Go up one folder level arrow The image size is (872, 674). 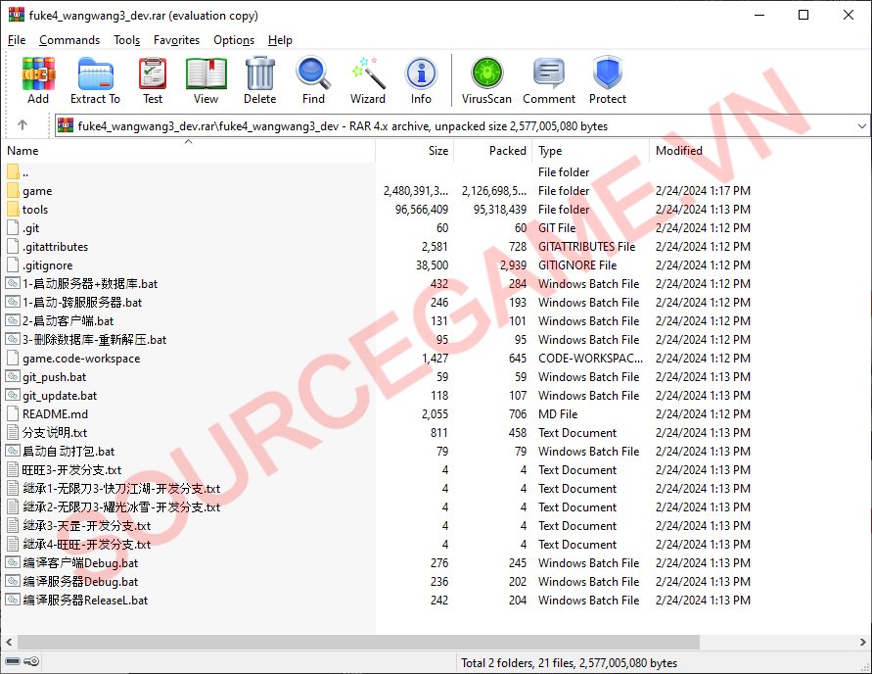click(23, 125)
